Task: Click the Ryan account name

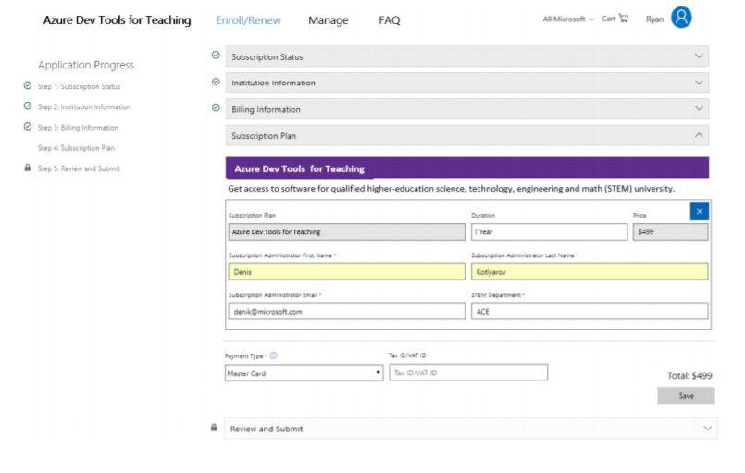Action: pyautogui.click(x=654, y=19)
